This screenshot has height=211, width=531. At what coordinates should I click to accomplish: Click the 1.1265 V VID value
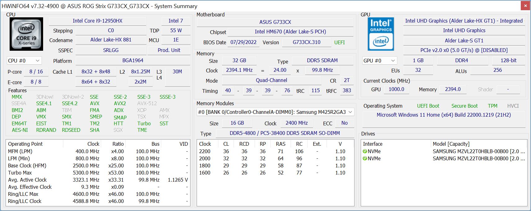(178, 180)
